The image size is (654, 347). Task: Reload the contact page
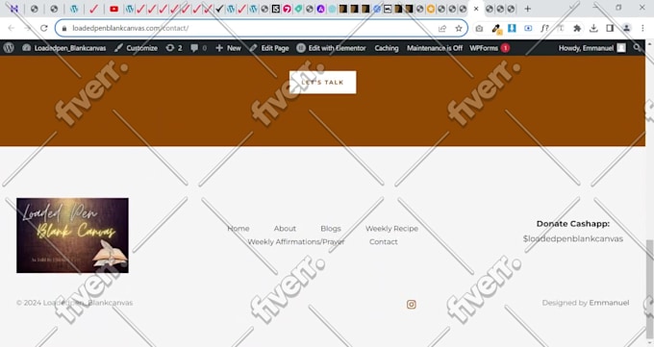pos(44,29)
